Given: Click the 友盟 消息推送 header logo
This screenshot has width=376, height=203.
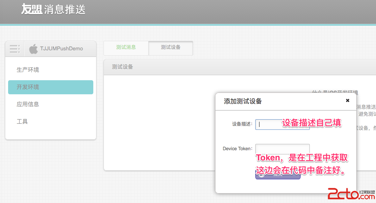Looking at the screenshot, I should [53, 9].
